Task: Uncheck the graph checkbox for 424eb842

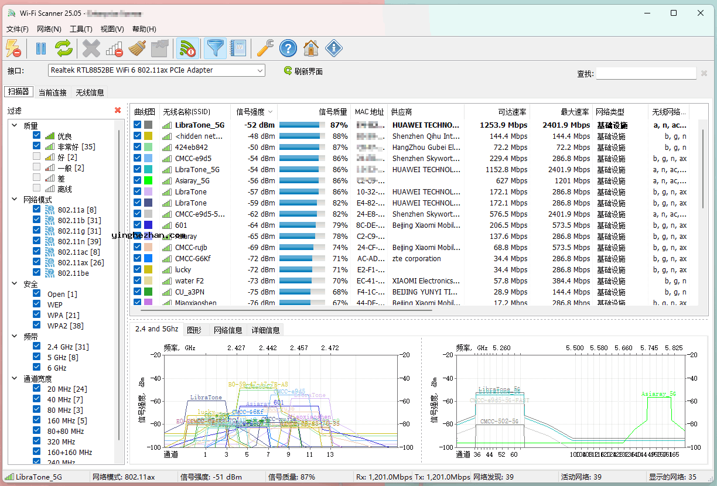Action: point(137,147)
